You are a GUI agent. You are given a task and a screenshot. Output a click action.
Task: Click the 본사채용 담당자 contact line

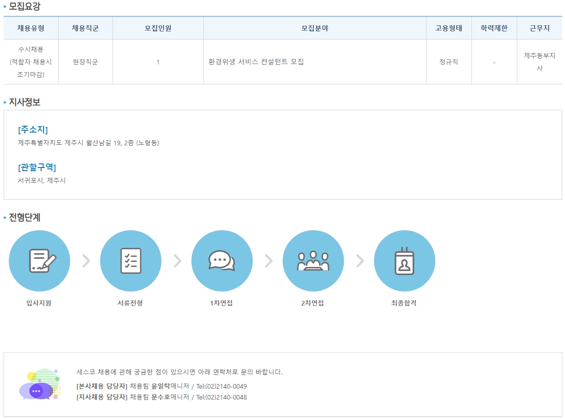click(162, 387)
